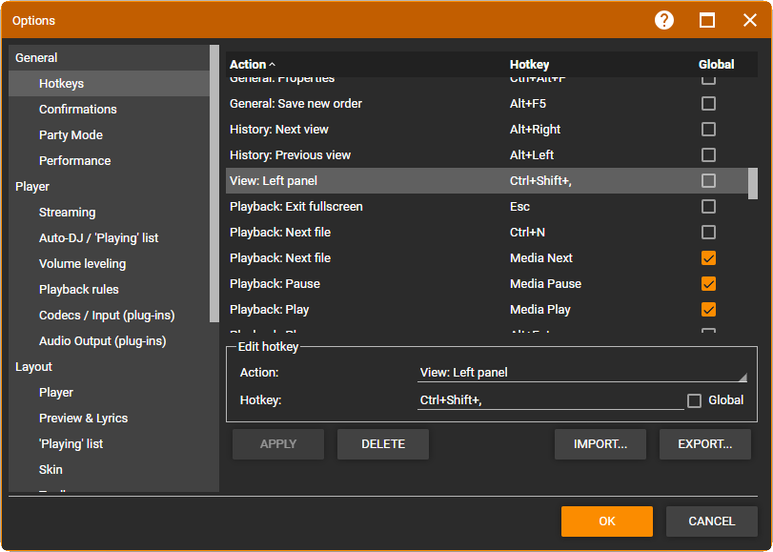Uncheck Global for Playback: Pause
The width and height of the screenshot is (773, 552).
click(708, 284)
